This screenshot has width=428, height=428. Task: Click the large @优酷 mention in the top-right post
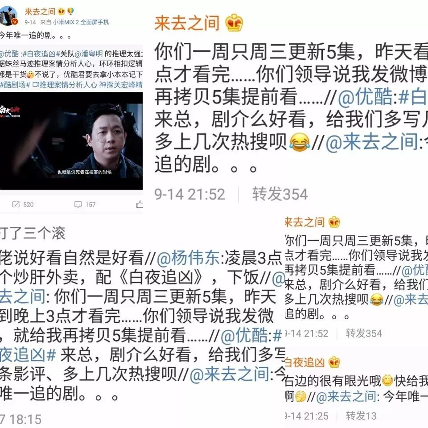(x=366, y=97)
